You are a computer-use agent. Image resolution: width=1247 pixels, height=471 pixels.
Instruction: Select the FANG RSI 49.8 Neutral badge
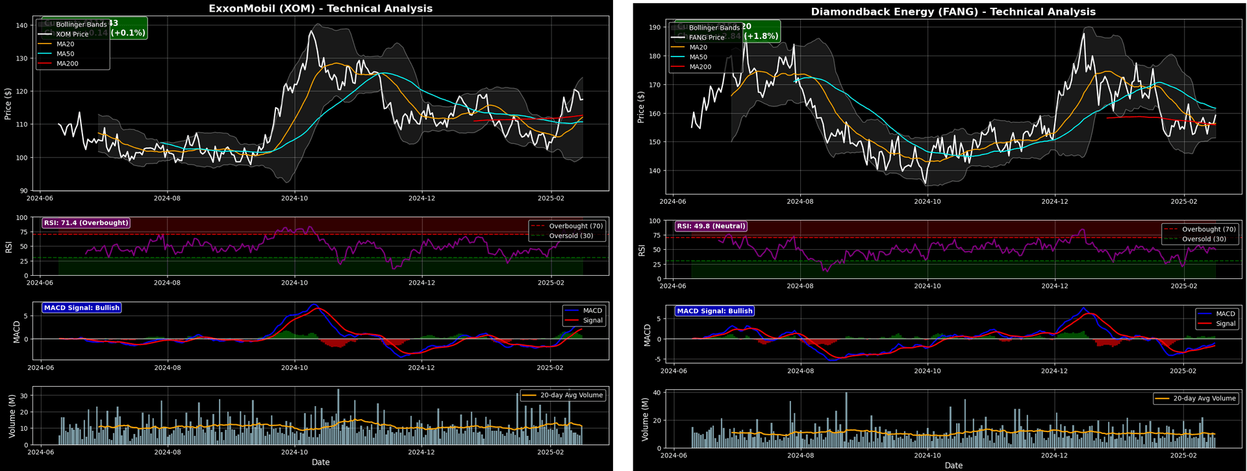[x=711, y=226]
